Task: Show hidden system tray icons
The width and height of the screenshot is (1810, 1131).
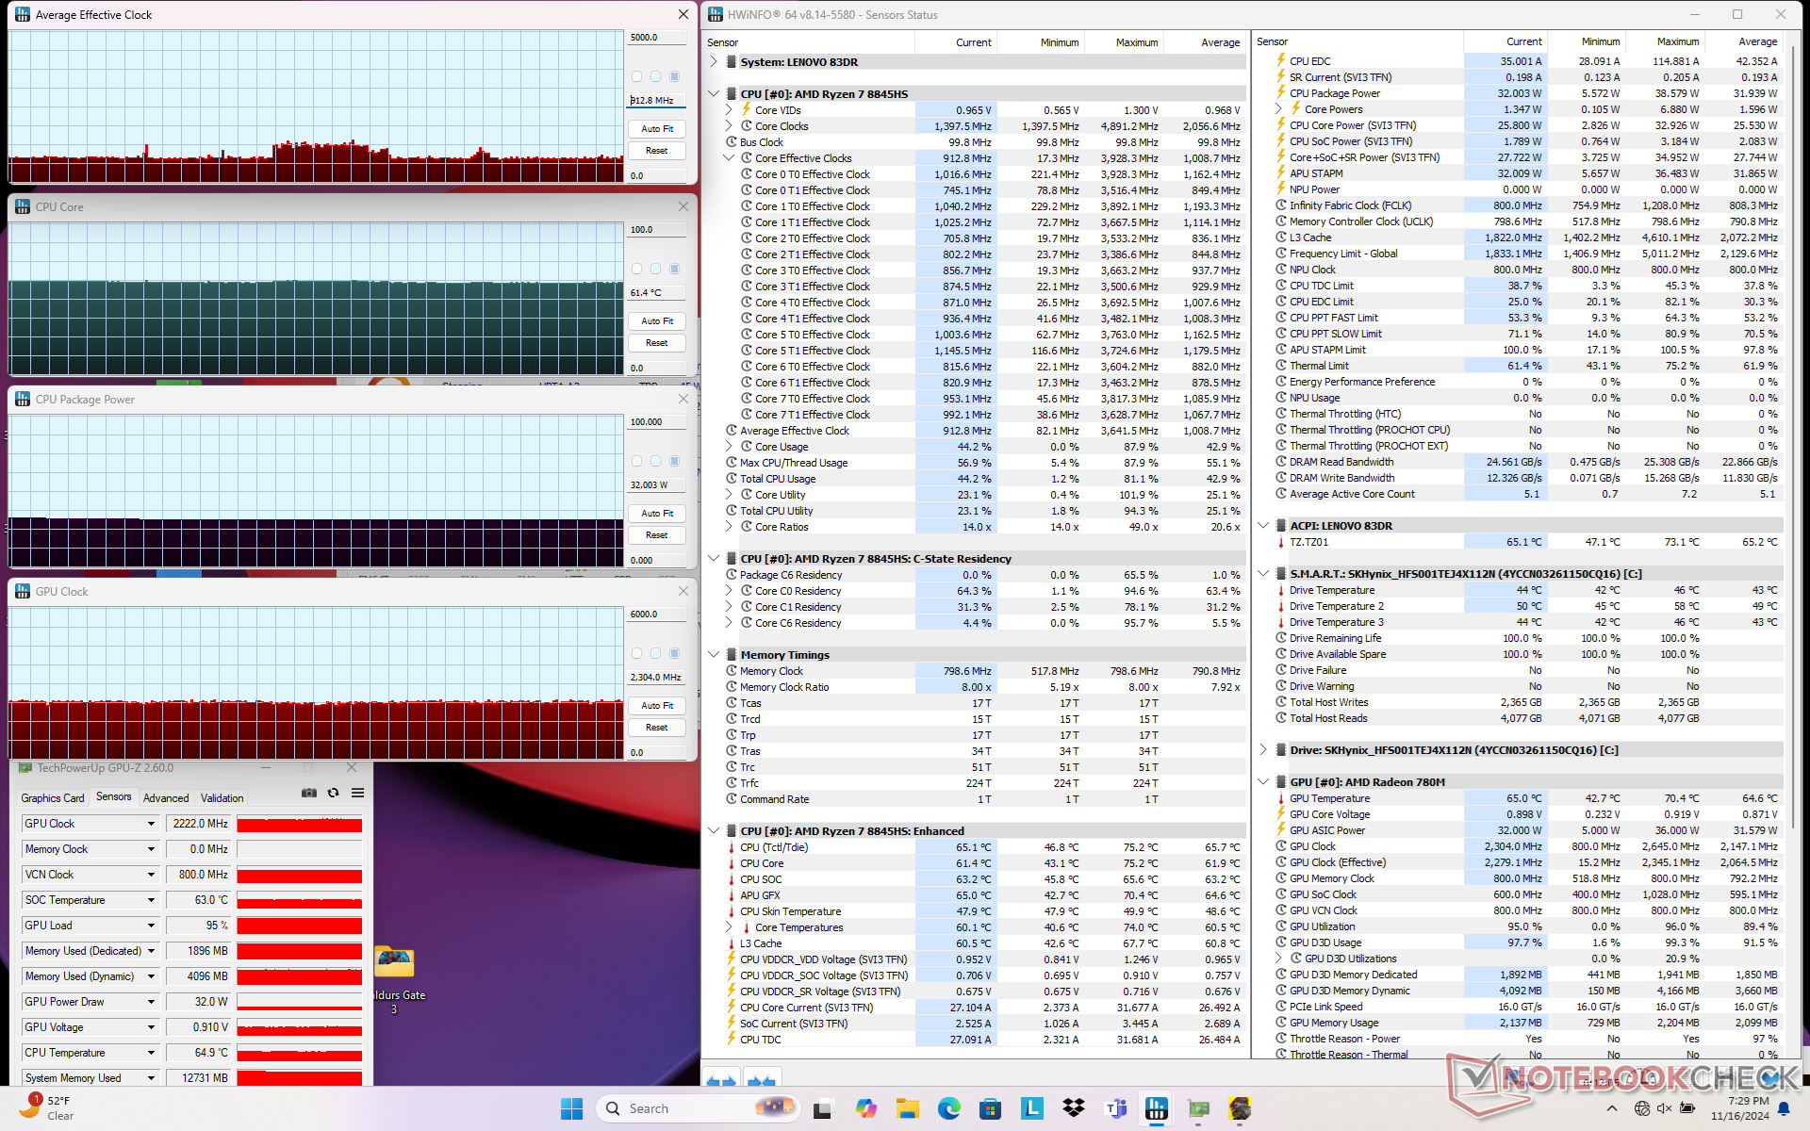Action: [1611, 1108]
